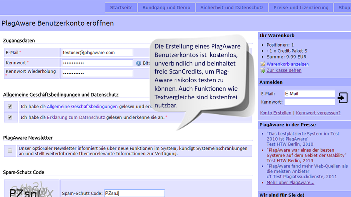Open the Warenkorb anzeigen link

288,64
